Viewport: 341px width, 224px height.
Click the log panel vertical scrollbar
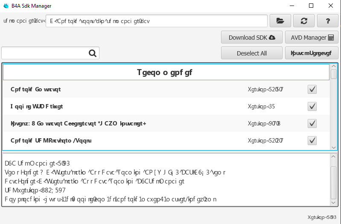[x=334, y=180]
